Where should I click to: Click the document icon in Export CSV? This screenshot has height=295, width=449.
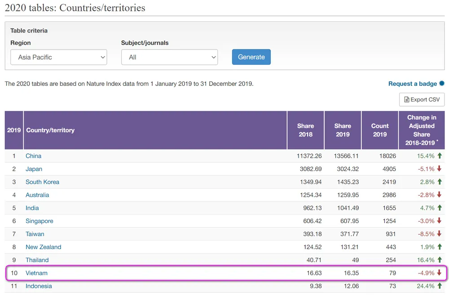pos(407,99)
